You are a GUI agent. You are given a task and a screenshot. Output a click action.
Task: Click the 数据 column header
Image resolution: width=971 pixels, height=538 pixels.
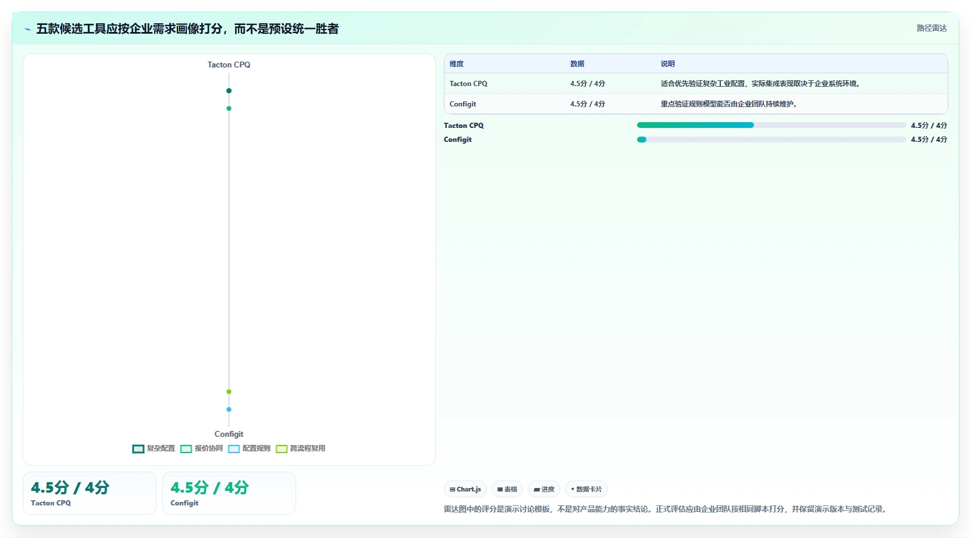(577, 64)
